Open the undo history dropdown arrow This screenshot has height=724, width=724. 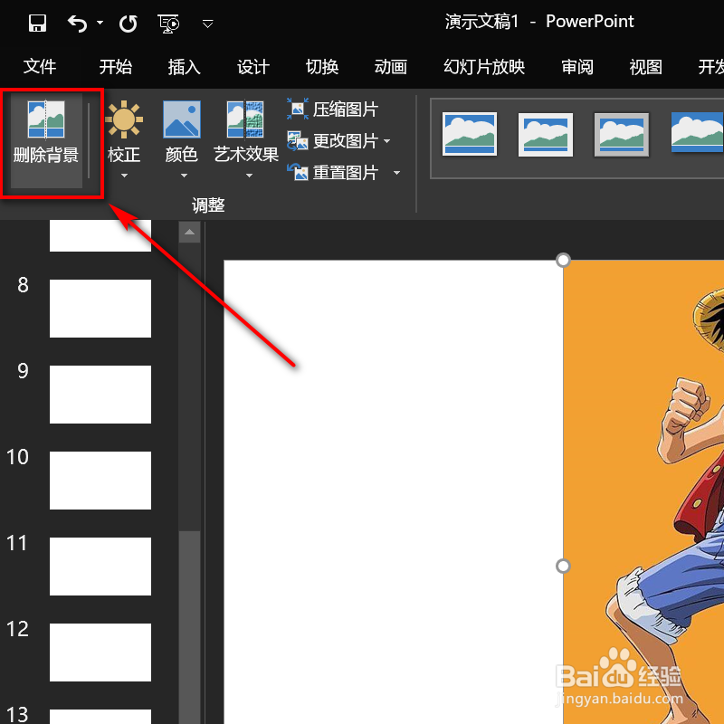tap(100, 22)
